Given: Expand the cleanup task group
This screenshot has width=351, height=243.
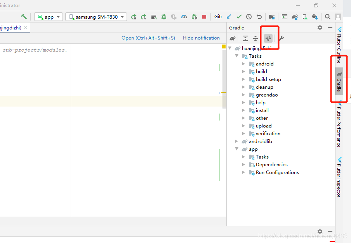Looking at the screenshot, I should pyautogui.click(x=243, y=87).
